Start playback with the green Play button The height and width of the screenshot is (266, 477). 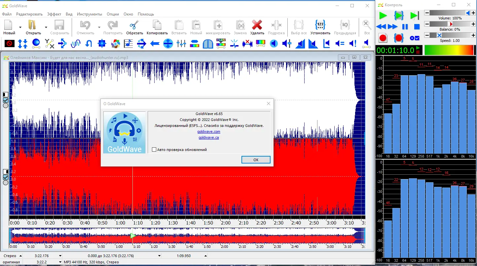click(x=383, y=15)
